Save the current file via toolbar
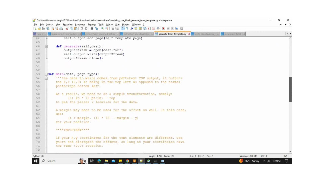The image size is (325, 182). (44, 28)
